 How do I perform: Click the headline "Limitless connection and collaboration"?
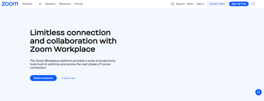(x=73, y=41)
